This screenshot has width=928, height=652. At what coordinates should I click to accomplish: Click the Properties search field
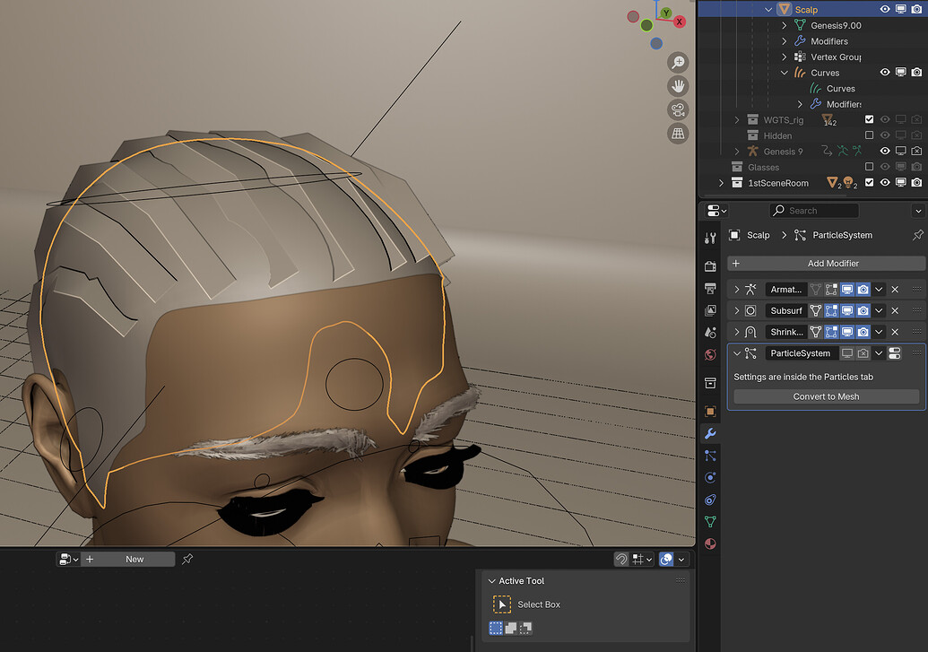814,210
